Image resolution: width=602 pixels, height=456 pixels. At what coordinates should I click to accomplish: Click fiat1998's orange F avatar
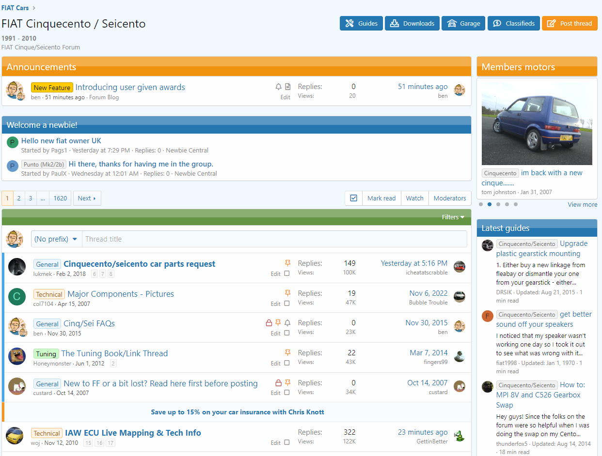coord(488,316)
